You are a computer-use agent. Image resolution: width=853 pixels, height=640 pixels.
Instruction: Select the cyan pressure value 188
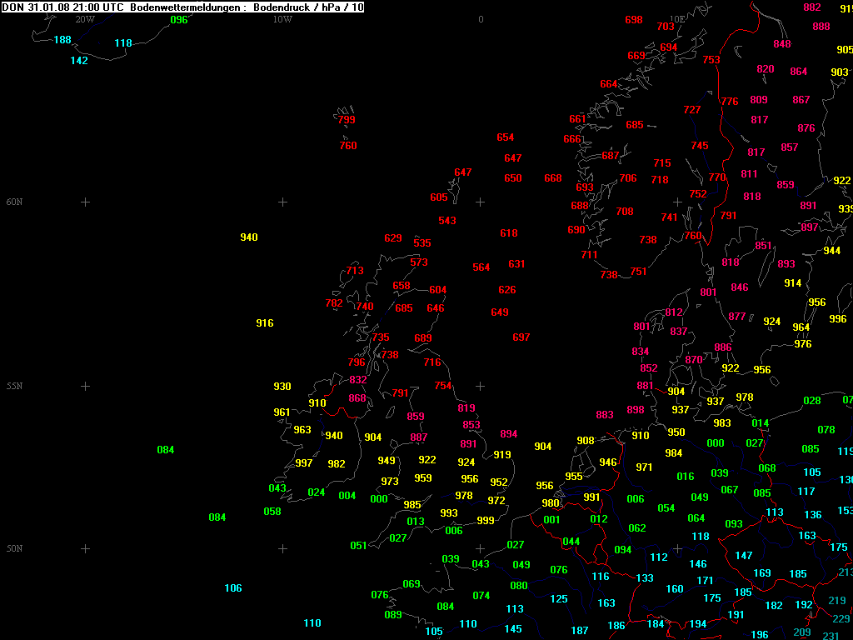[x=62, y=40]
